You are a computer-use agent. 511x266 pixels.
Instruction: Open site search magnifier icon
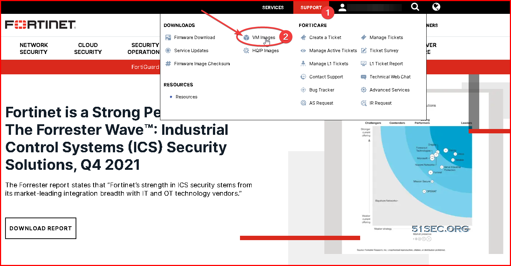(415, 7)
